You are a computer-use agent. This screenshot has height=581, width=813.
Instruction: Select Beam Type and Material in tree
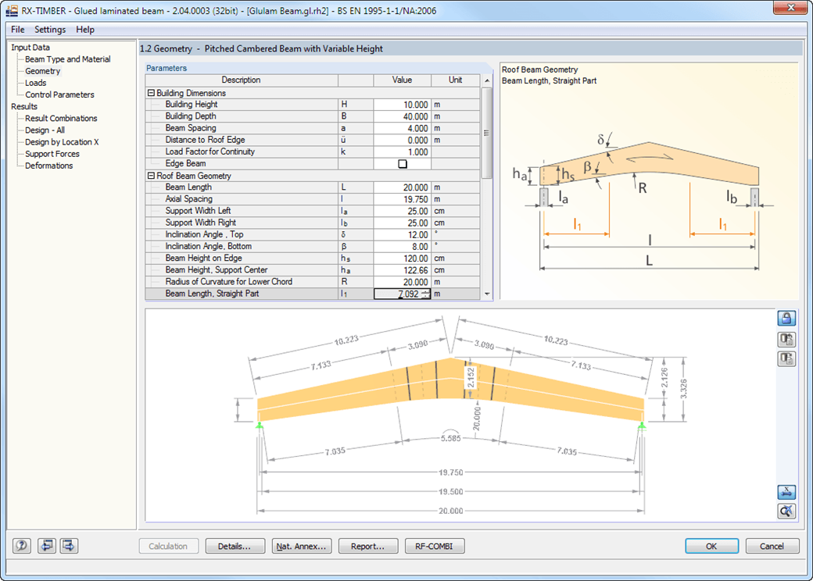point(68,59)
